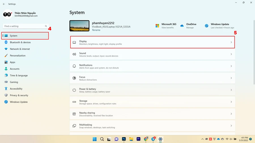Open Bluetooth & devices category
The height and width of the screenshot is (143, 255).
coord(25,42)
